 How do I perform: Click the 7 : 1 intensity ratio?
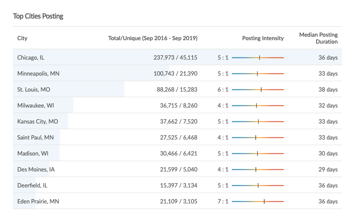coord(223,201)
